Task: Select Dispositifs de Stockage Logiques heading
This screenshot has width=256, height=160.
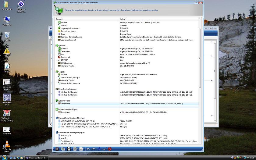Action: click(x=127, y=133)
